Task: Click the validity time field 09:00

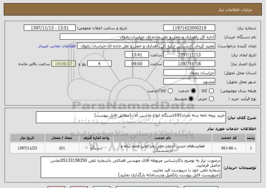Action: [x=137, y=64]
